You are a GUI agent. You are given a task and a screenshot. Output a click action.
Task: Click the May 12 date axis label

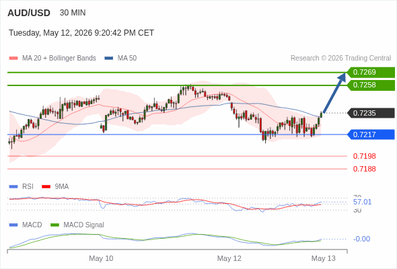[229, 258]
